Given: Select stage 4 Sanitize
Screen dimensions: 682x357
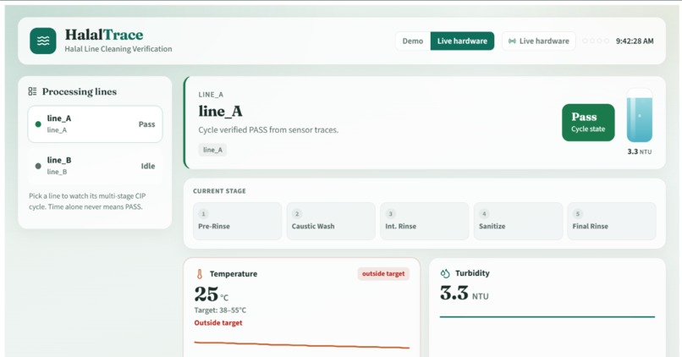Looking at the screenshot, I should click(x=518, y=221).
